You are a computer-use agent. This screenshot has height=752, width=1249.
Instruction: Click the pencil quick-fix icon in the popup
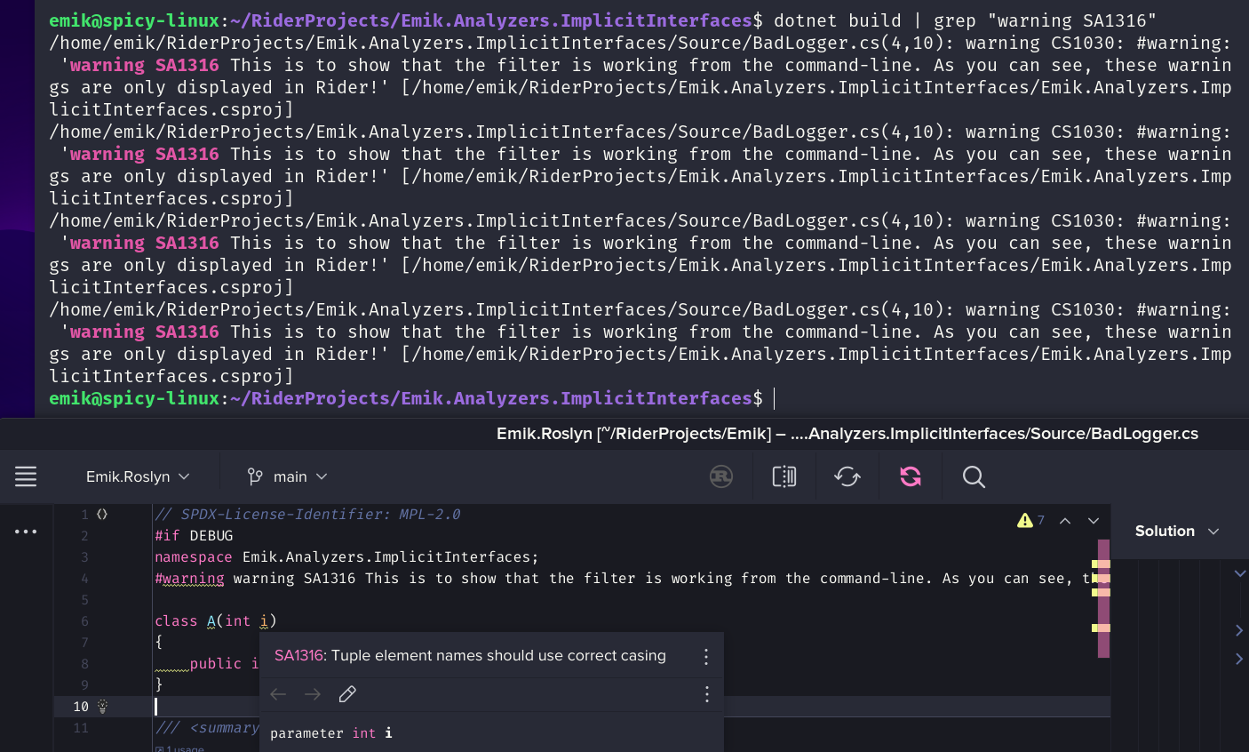[x=347, y=694]
